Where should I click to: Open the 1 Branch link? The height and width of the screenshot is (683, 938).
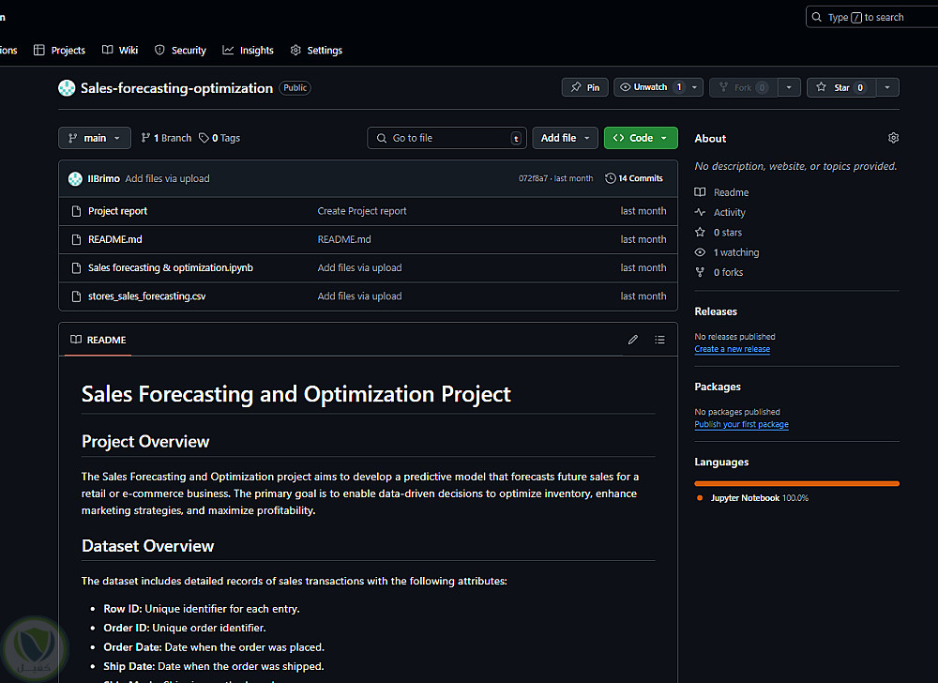[166, 138]
